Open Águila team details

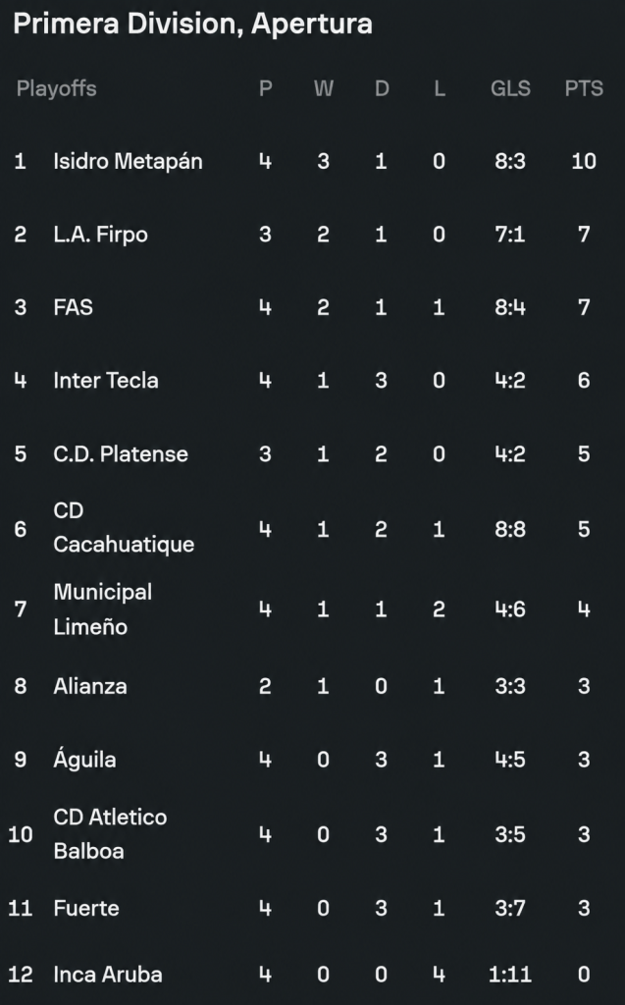pyautogui.click(x=312, y=759)
